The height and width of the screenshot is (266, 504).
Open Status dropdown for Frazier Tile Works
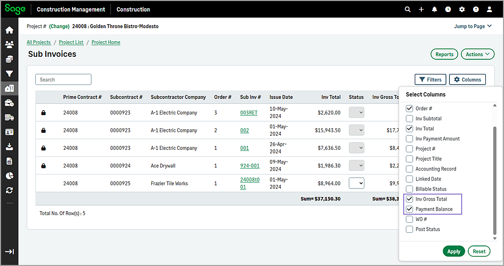(x=356, y=184)
